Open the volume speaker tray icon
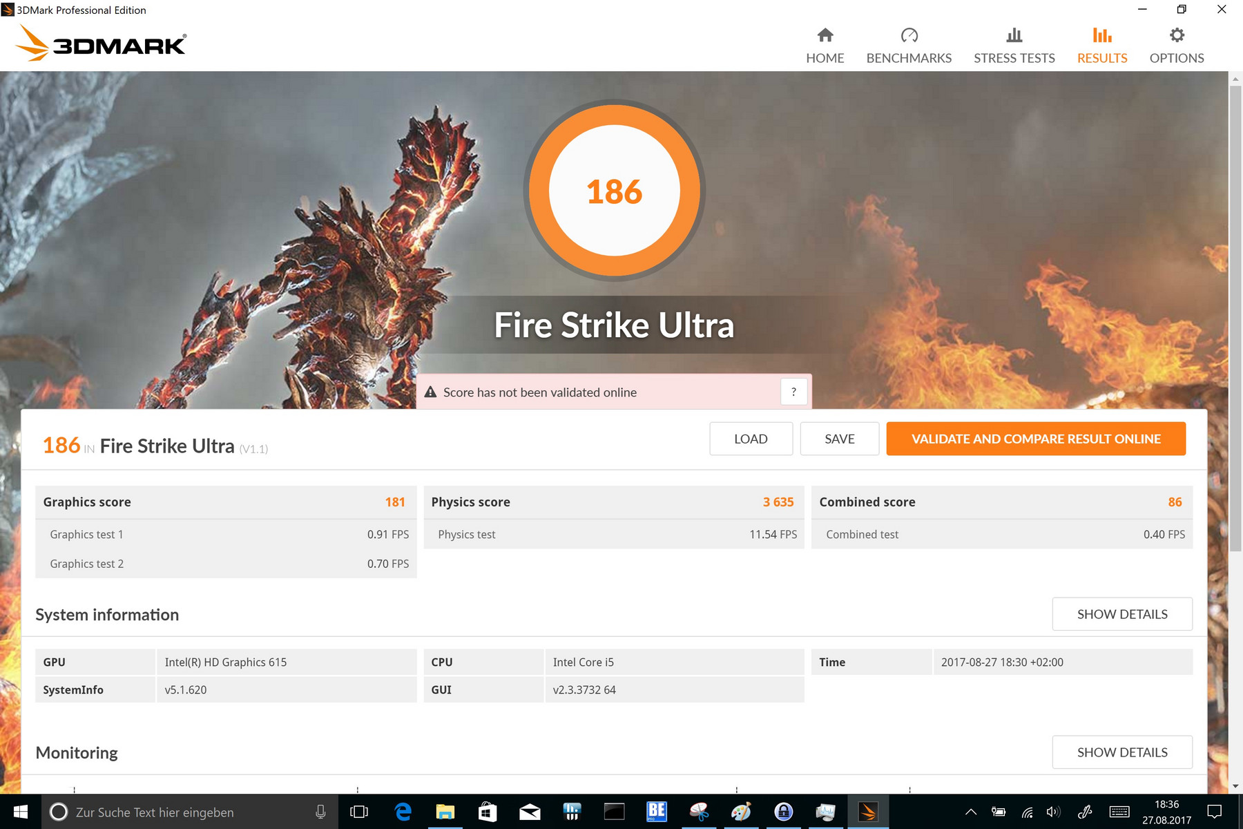Viewport: 1243px width, 829px height. tap(1053, 812)
